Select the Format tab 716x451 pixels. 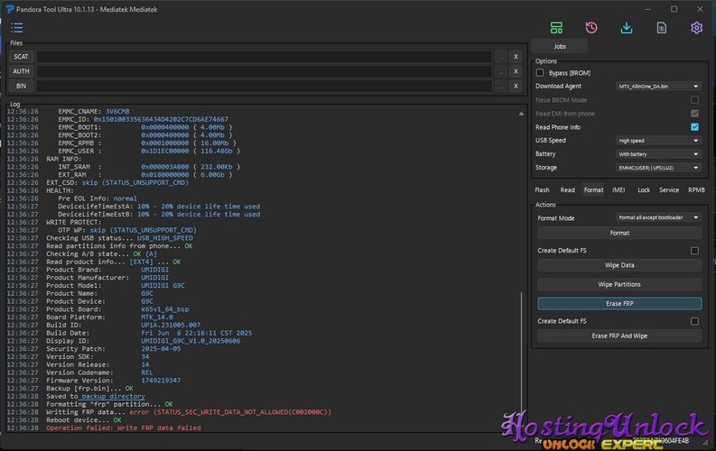(593, 189)
